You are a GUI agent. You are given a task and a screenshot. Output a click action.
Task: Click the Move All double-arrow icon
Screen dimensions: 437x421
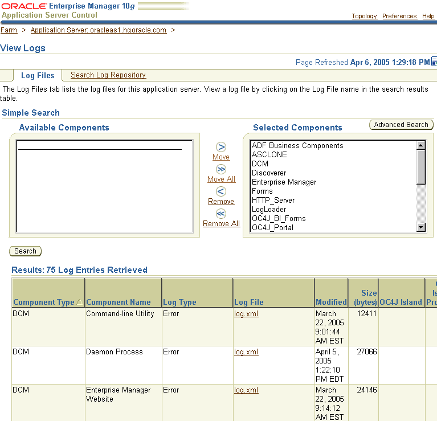click(x=220, y=169)
